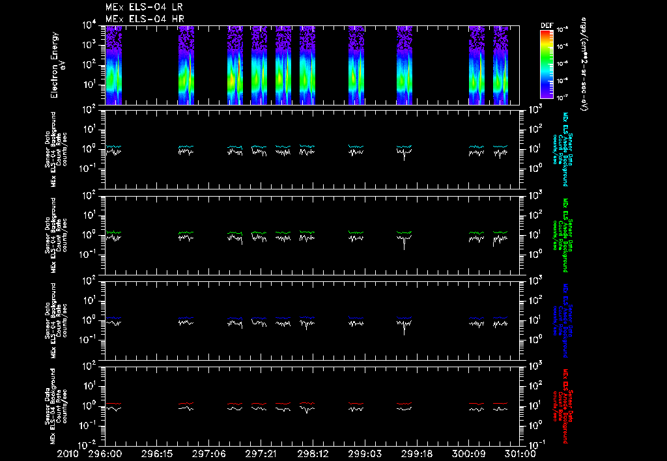Click the spectrogram segment just left of 299:18
The image size is (667, 461).
tap(404, 65)
